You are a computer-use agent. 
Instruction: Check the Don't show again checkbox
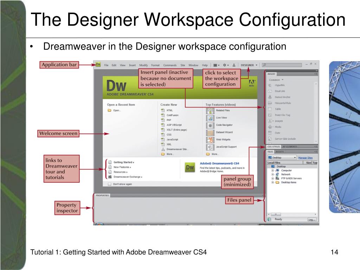pos(110,184)
